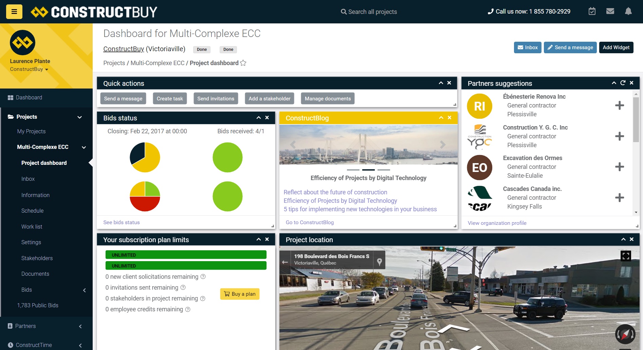The height and width of the screenshot is (350, 643).
Task: Show help for invitations sent remaining
Action: [x=183, y=288]
